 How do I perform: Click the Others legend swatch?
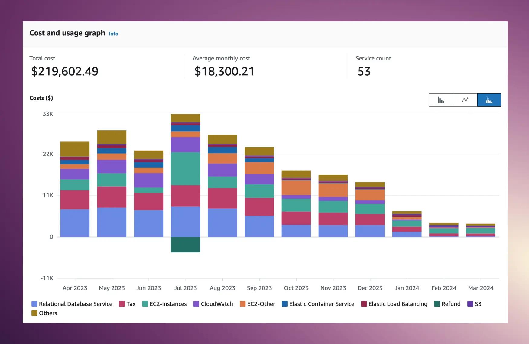pos(34,313)
